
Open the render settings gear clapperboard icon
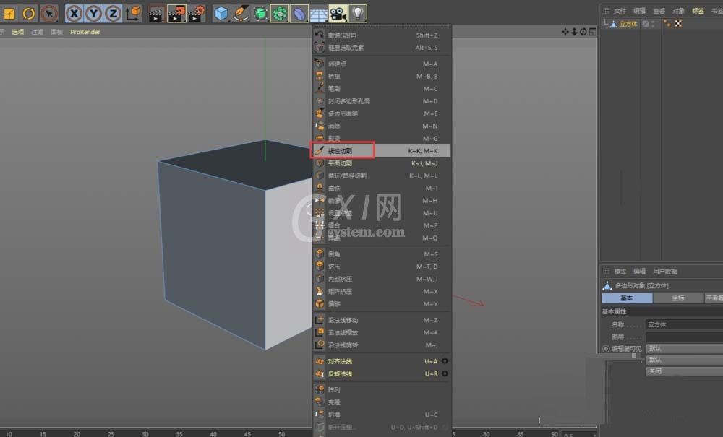(197, 13)
